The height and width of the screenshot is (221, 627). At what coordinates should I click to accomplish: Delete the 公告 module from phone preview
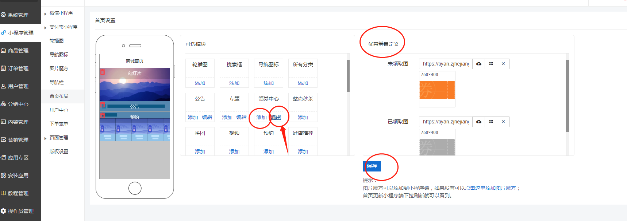(x=103, y=105)
